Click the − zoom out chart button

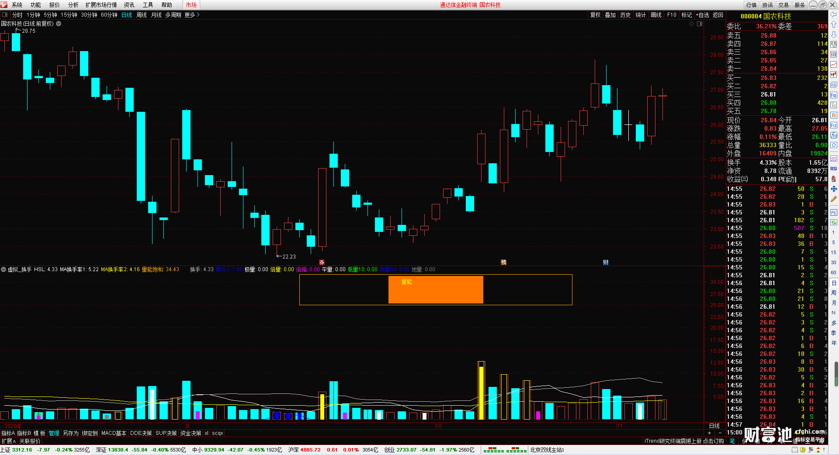(720, 433)
